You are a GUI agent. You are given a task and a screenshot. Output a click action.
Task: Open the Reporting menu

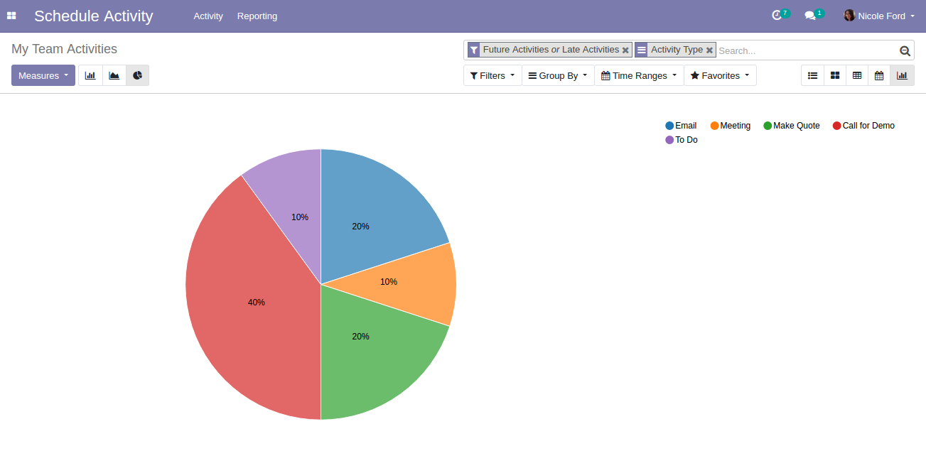click(257, 16)
